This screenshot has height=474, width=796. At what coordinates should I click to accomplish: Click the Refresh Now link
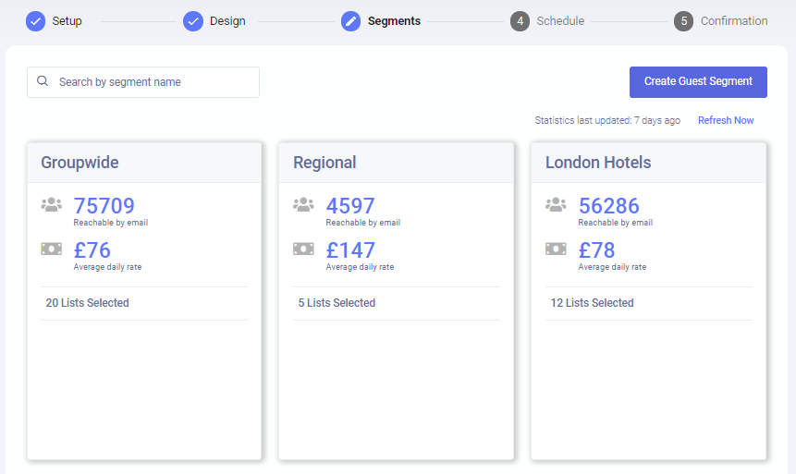pyautogui.click(x=726, y=120)
